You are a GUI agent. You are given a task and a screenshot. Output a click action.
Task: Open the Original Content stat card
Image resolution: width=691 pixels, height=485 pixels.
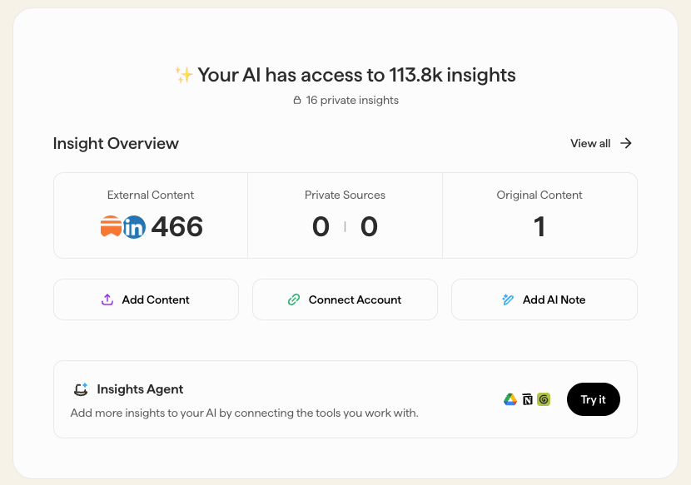point(539,215)
